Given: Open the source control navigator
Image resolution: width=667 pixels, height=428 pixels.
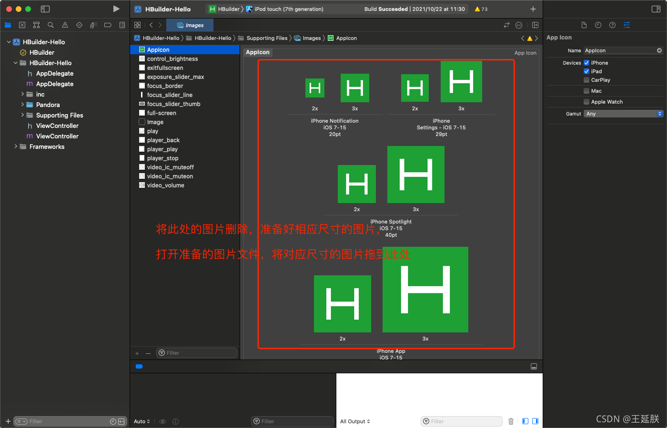Looking at the screenshot, I should pyautogui.click(x=22, y=25).
